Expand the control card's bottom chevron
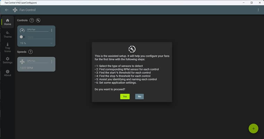Image resolution: width=264 pixels, height=139 pixels. point(51,44)
